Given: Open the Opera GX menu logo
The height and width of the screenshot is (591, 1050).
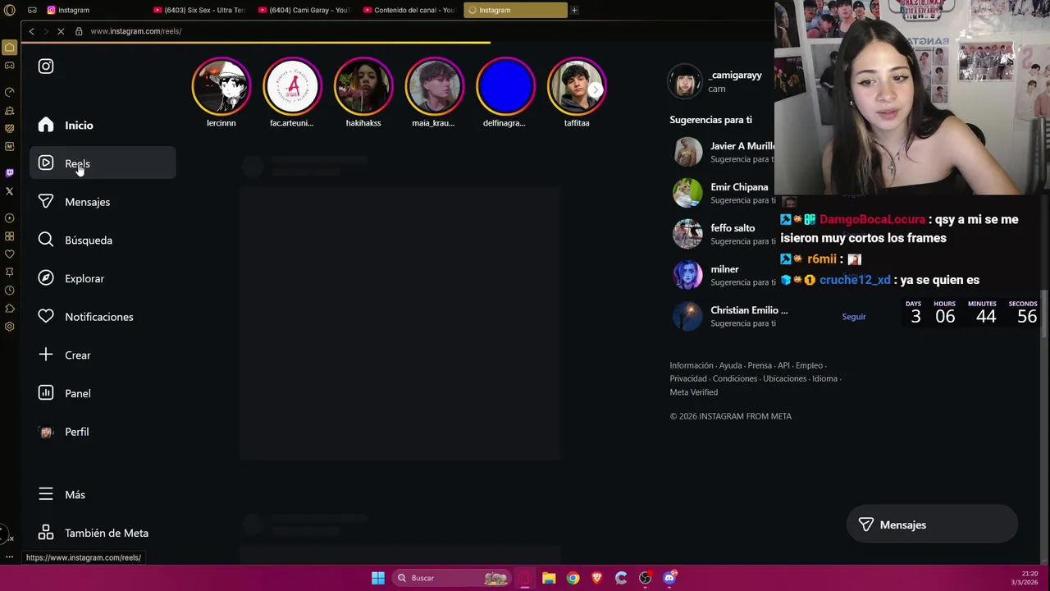Looking at the screenshot, I should tap(10, 10).
